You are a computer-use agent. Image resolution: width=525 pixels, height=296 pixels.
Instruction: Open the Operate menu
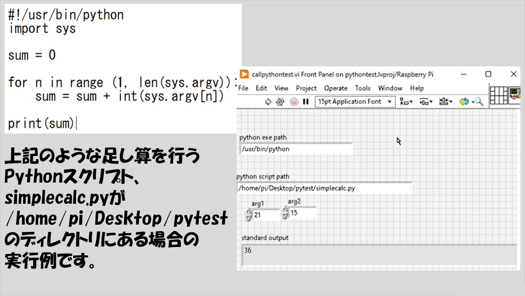[x=335, y=88]
